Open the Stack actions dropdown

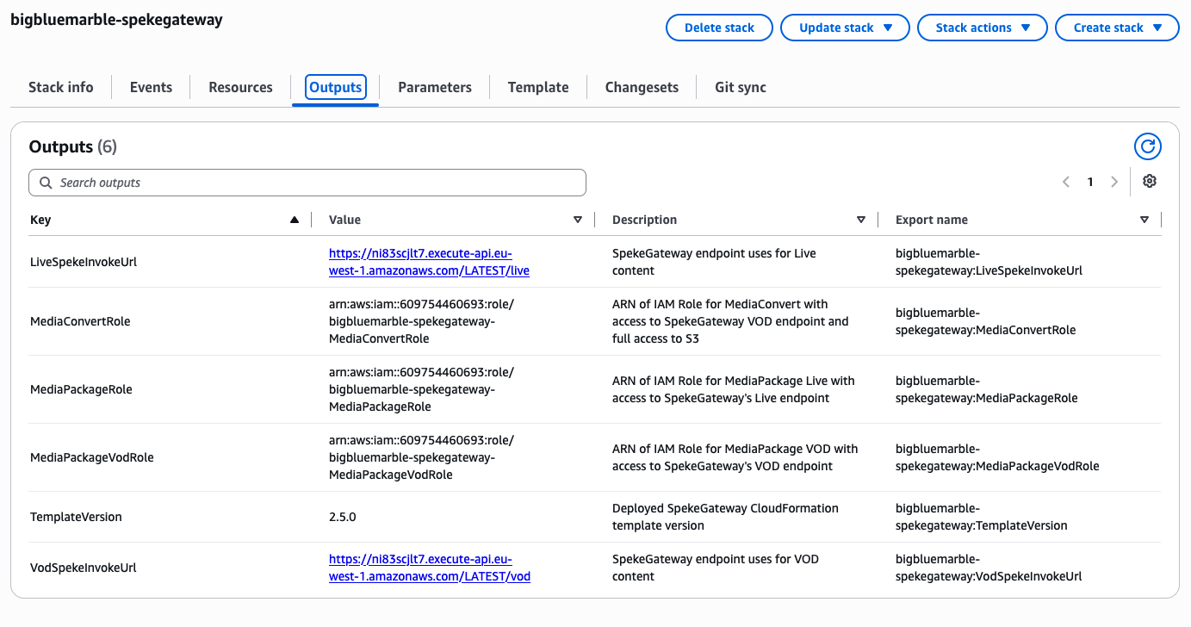(x=983, y=28)
